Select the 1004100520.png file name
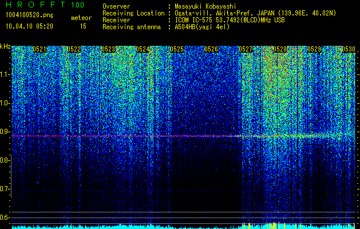 click(30, 15)
